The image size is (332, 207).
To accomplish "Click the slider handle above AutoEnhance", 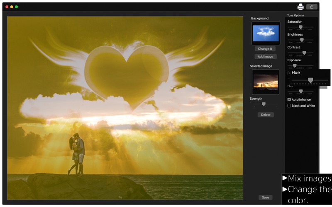I will (x=300, y=91).
